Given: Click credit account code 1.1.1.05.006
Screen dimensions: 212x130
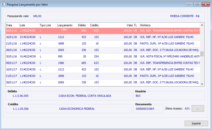Looking at the screenshot, I should pos(21,109).
